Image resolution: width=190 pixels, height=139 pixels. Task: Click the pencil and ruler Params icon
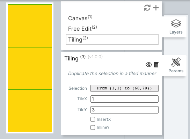(x=176, y=62)
